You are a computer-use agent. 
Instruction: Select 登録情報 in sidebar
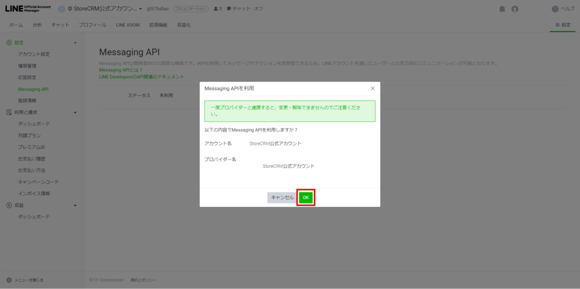(27, 101)
